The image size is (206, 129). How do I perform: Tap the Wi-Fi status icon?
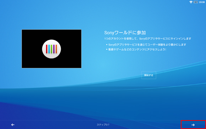click(x=191, y=2)
